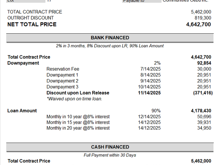Image resolution: width=220 pixels, height=165 pixels.
Task: Select the Downpayment 2 label
Action: (x=62, y=81)
